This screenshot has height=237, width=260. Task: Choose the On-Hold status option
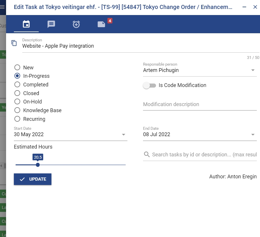tap(17, 101)
